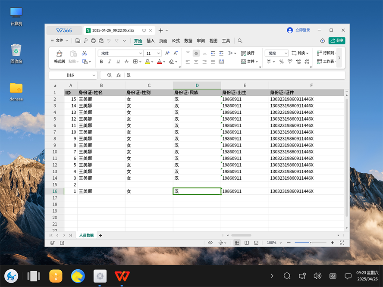Expand the font name dropdown 宋体
This screenshot has width=383, height=287.
(141, 53)
